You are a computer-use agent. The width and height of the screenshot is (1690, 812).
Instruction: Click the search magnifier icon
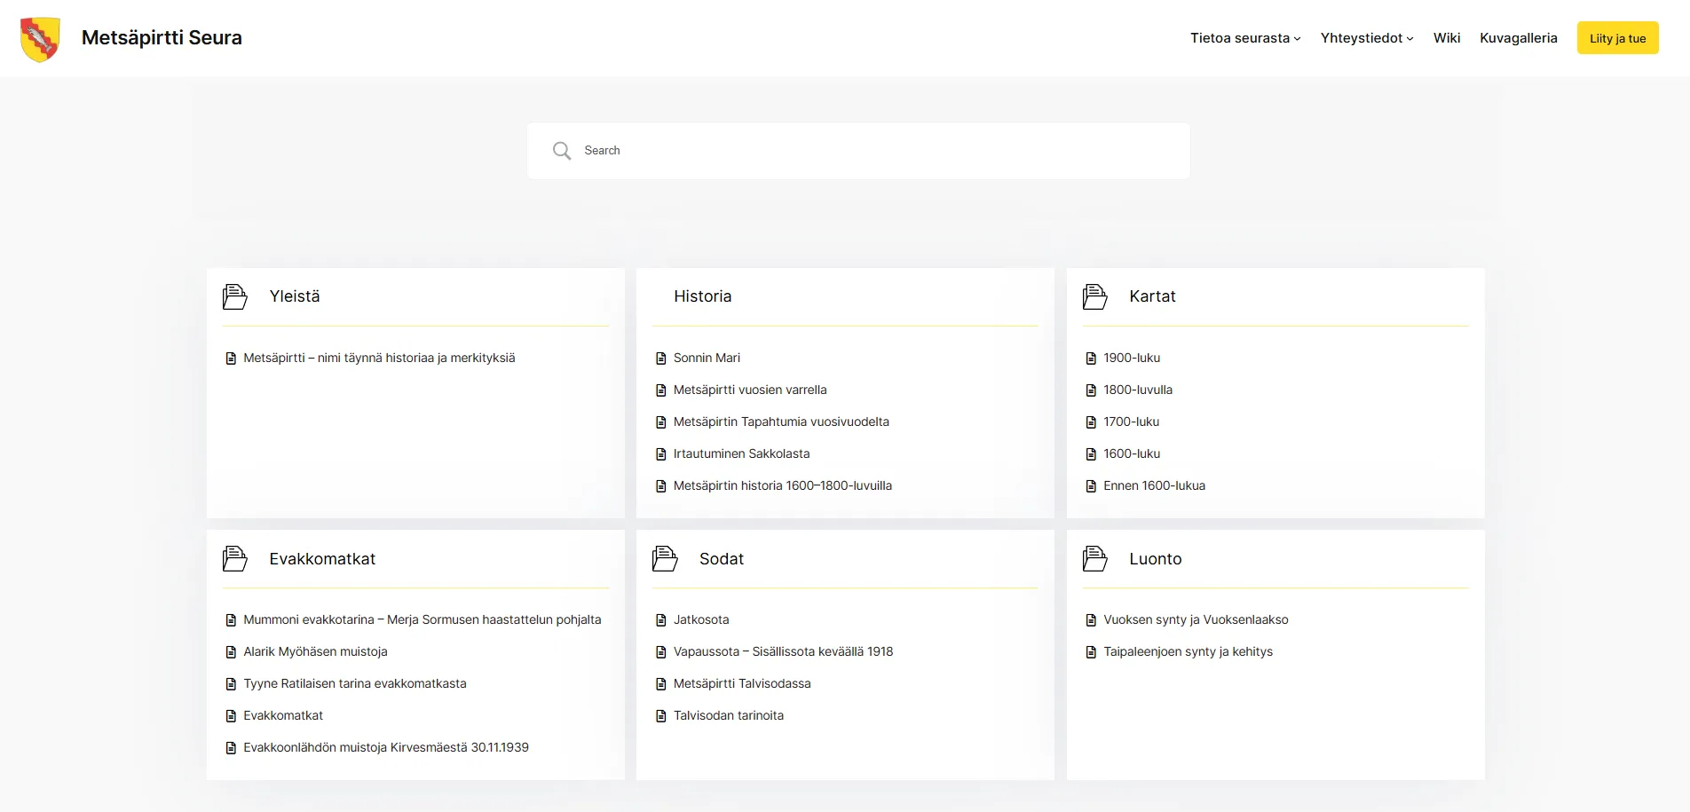click(562, 150)
